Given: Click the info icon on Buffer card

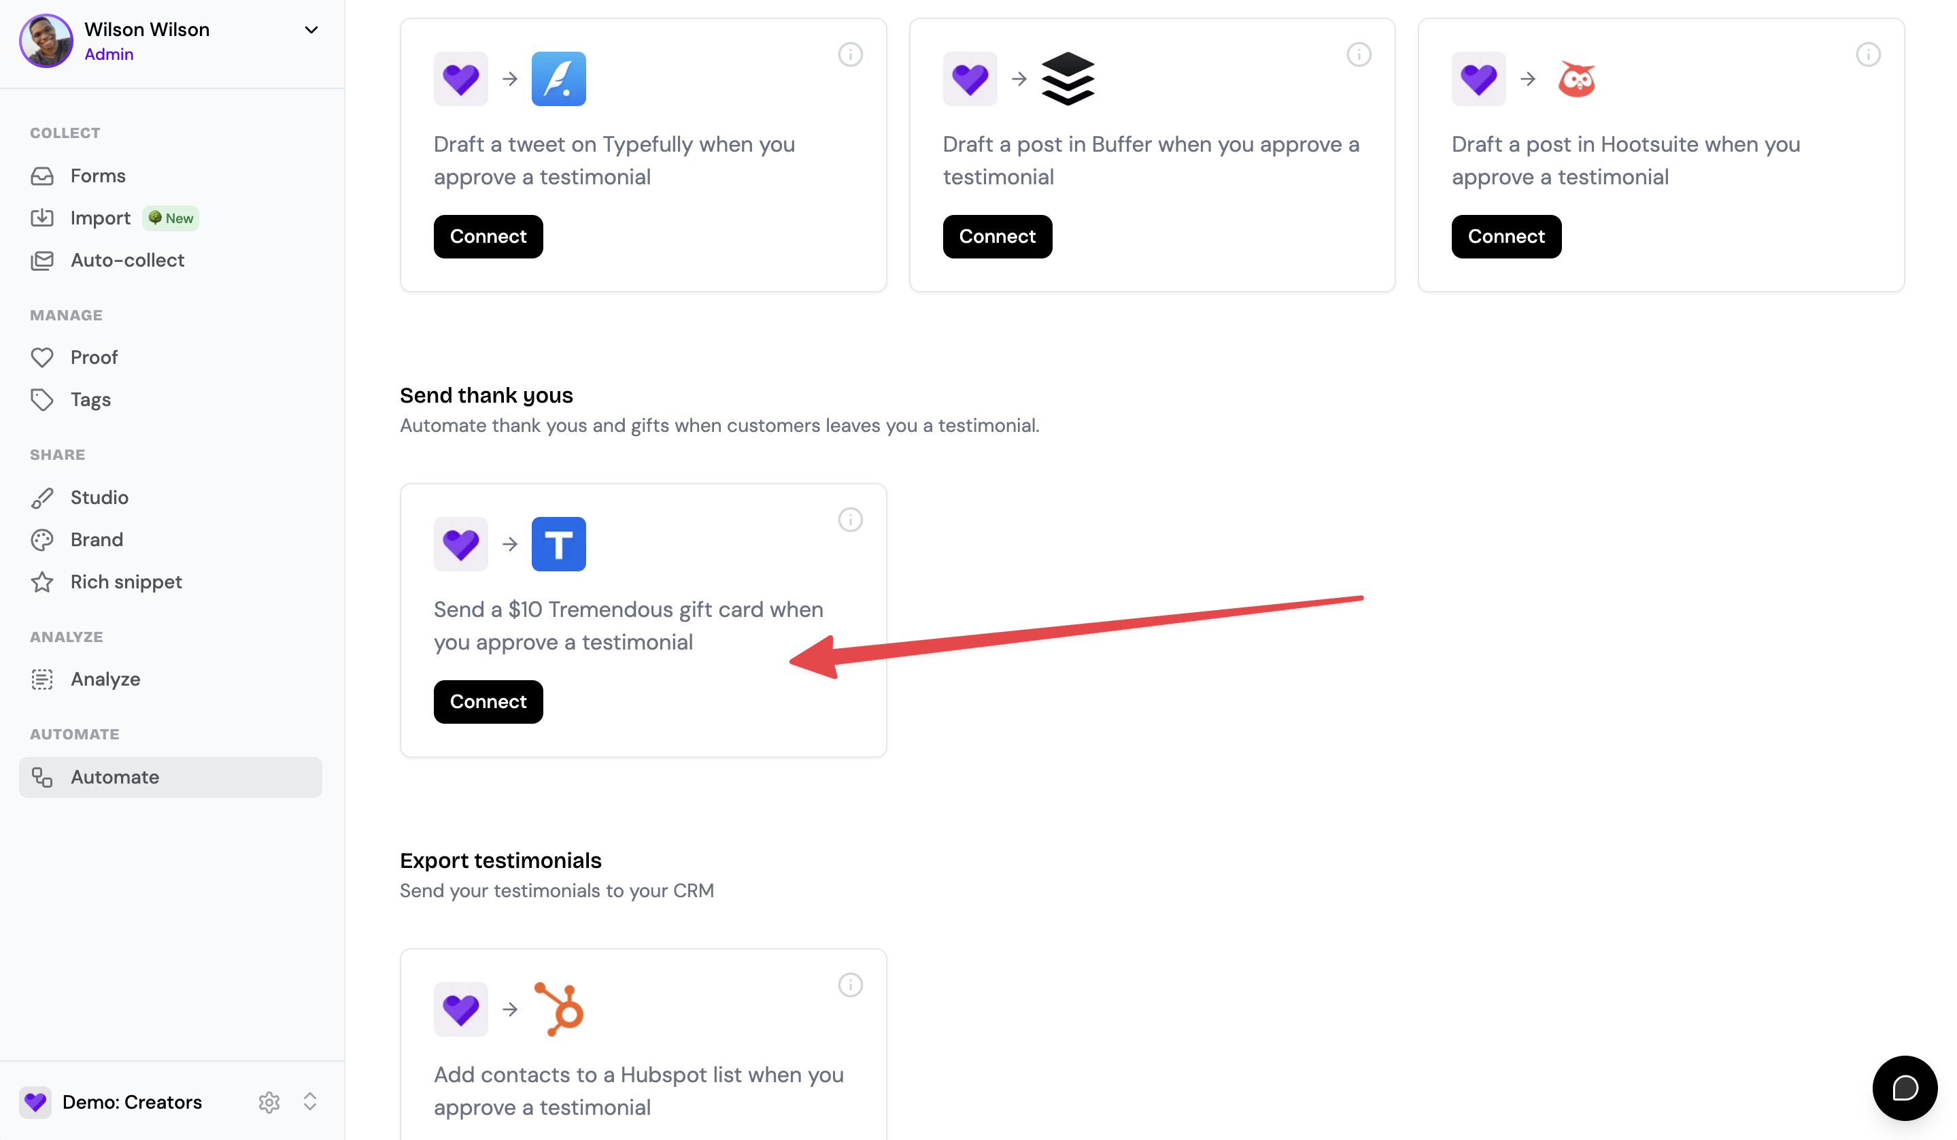Looking at the screenshot, I should pyautogui.click(x=1358, y=54).
